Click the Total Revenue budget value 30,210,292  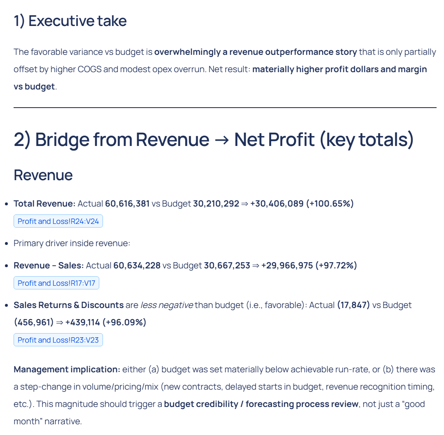coord(216,204)
